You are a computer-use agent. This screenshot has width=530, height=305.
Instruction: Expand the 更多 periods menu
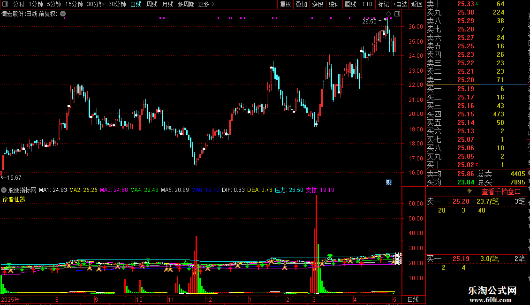coord(206,4)
